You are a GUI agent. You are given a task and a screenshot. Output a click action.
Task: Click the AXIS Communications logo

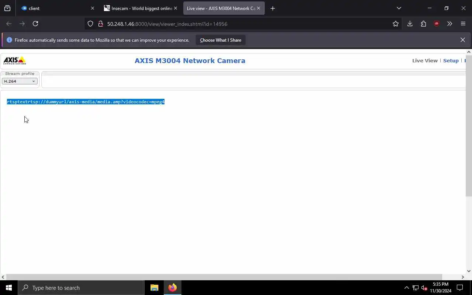click(x=15, y=60)
